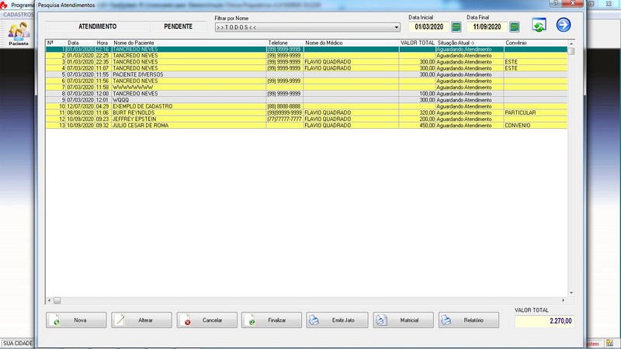Click the green refresh search icon
621x349 pixels.
539,25
